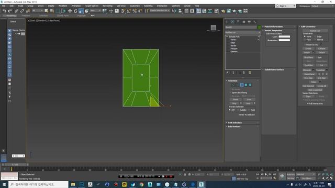Select None constraint radio button
This screenshot has width=335, height=188.
point(305,37)
